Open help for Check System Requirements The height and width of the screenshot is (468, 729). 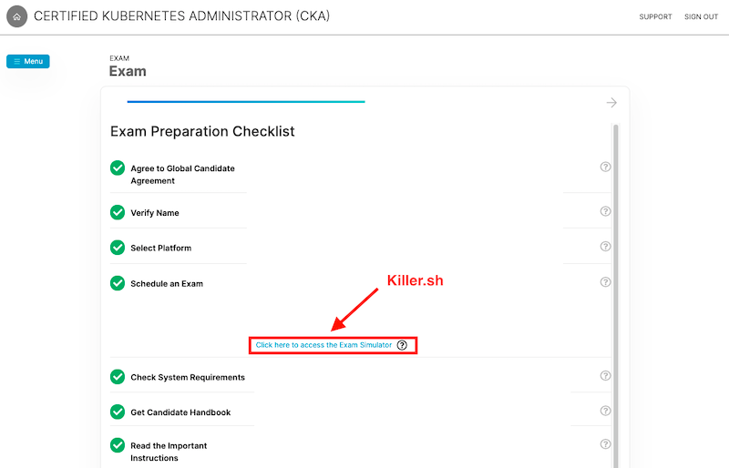[x=605, y=376]
